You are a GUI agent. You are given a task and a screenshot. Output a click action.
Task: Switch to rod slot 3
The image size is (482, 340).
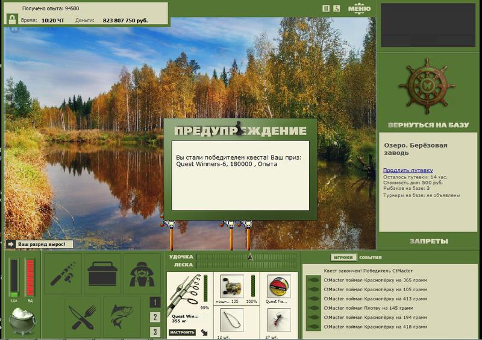[155, 332]
